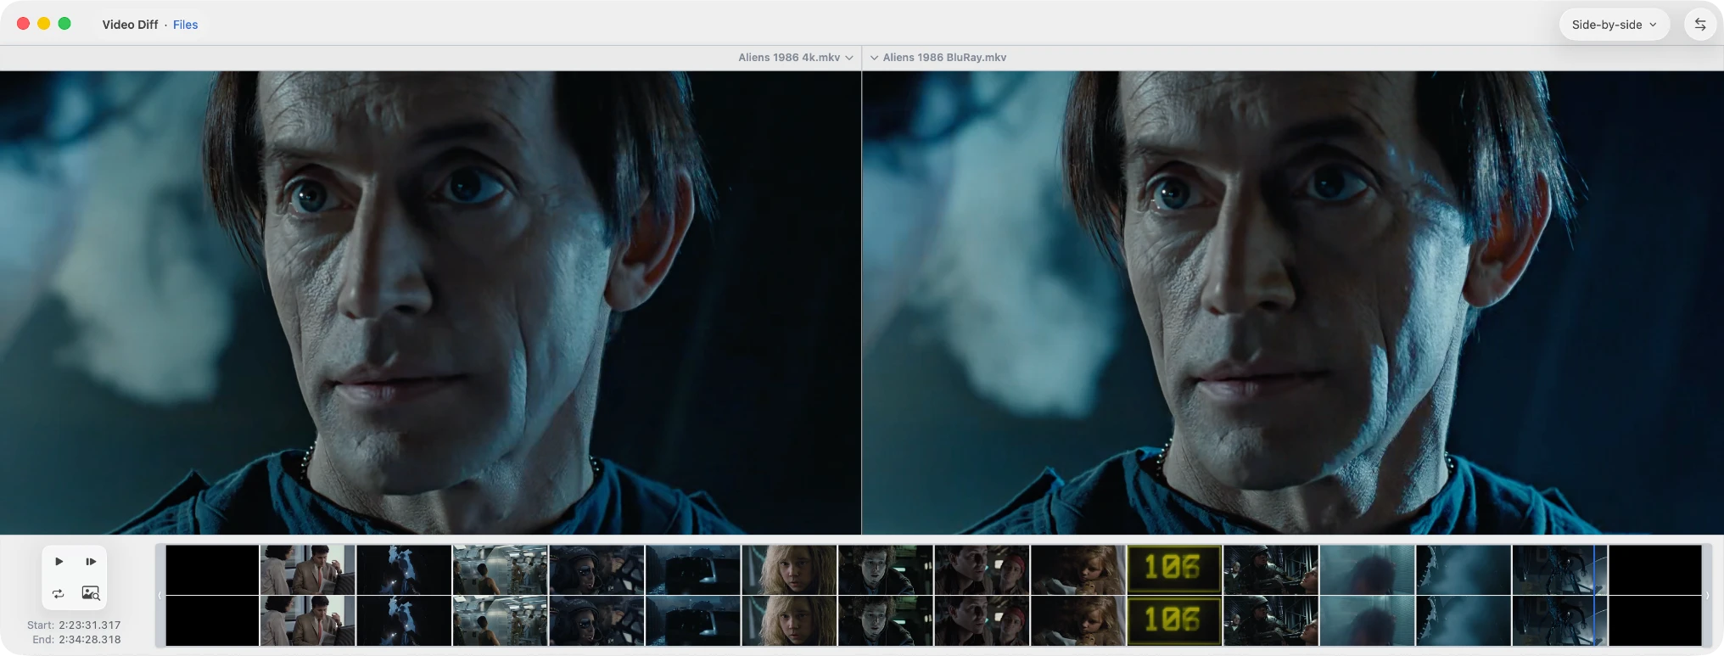
Task: Open the image inspect magnifier tool
Action: click(91, 593)
